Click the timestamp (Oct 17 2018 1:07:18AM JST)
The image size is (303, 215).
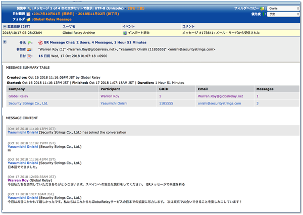click(x=31, y=194)
